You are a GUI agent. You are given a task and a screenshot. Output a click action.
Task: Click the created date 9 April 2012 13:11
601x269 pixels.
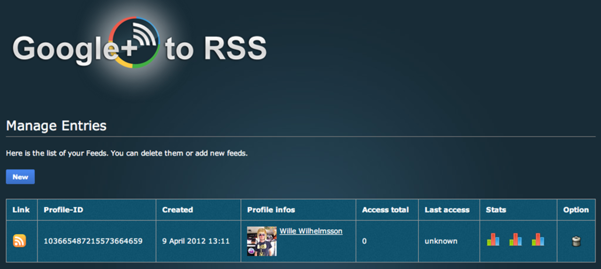[196, 241]
